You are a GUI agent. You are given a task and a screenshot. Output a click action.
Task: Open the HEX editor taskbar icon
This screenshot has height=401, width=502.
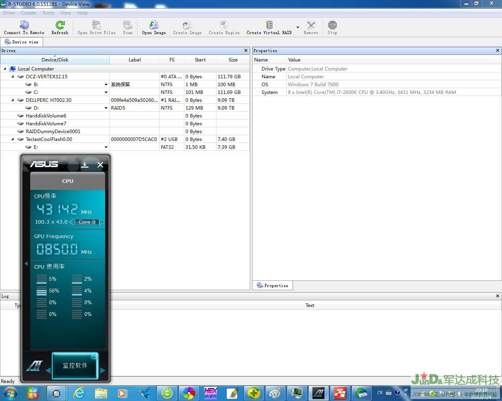coord(210,393)
